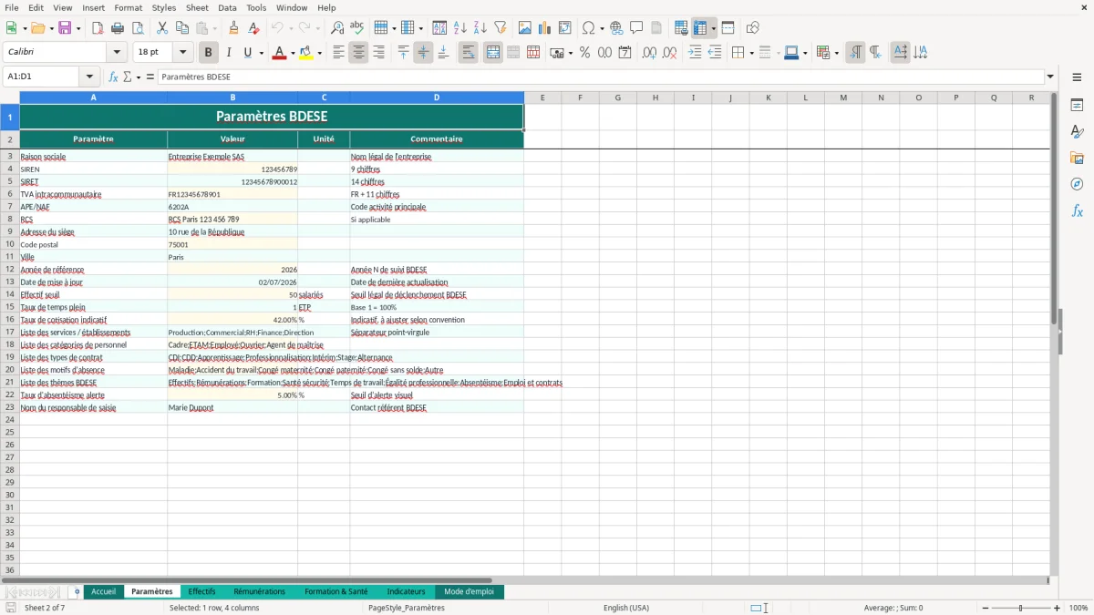The height and width of the screenshot is (615, 1094).
Task: Open the font size dropdown
Action: click(x=183, y=53)
